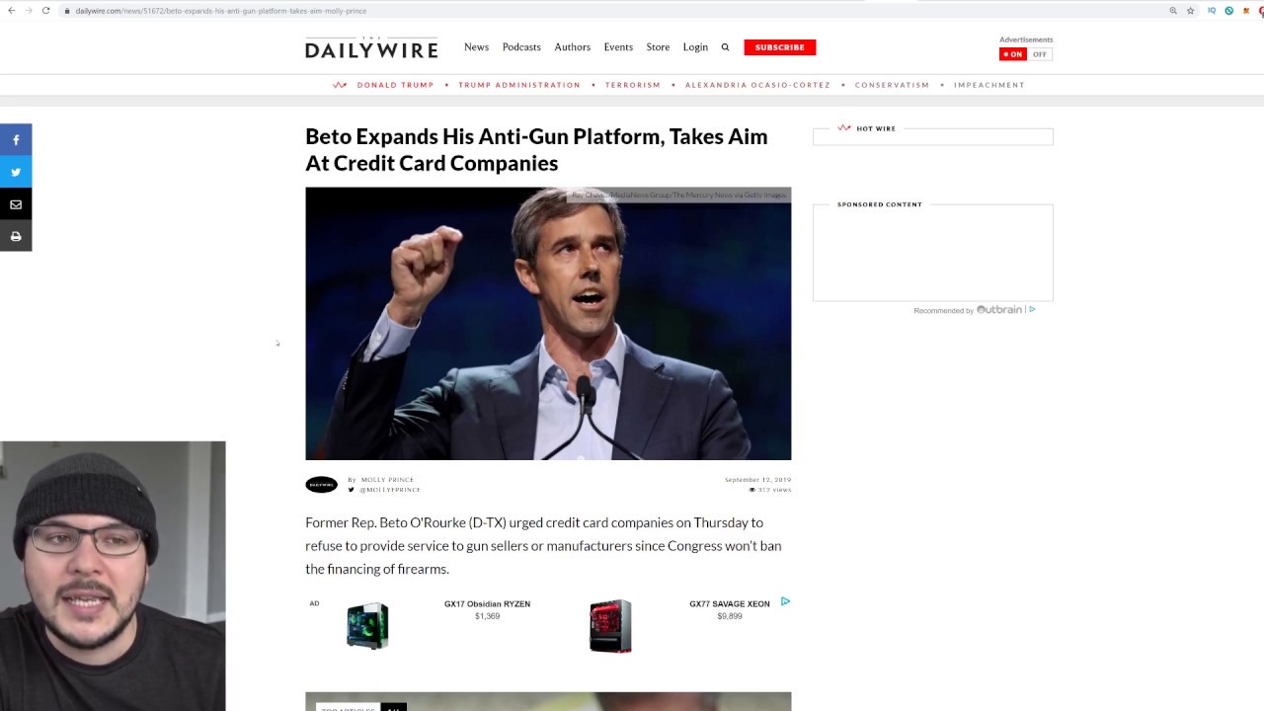Click the browser address bar URL
Viewport: 1264px width, 711px height.
click(x=221, y=11)
